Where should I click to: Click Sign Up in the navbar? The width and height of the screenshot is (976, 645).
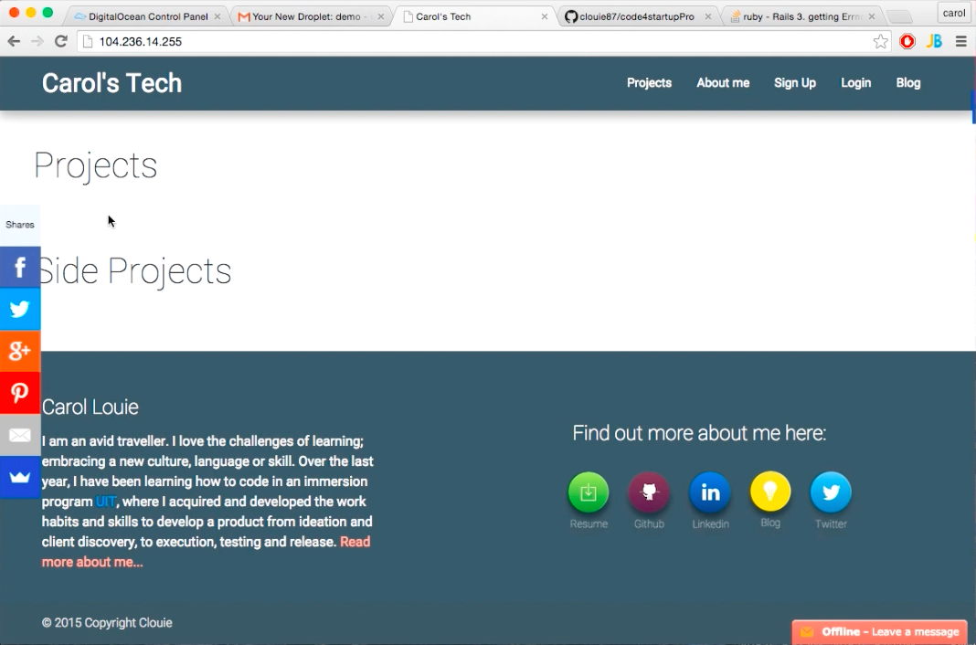(x=795, y=83)
